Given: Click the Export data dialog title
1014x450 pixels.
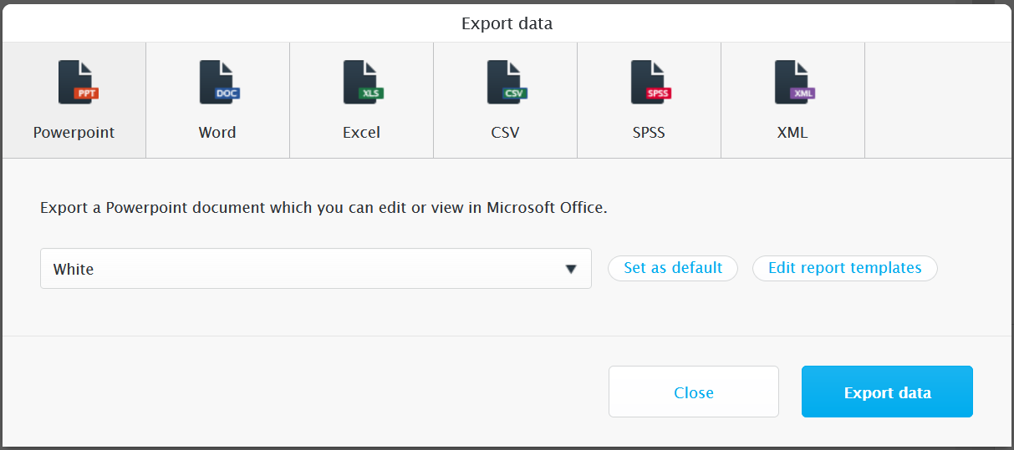Looking at the screenshot, I should coord(507,23).
